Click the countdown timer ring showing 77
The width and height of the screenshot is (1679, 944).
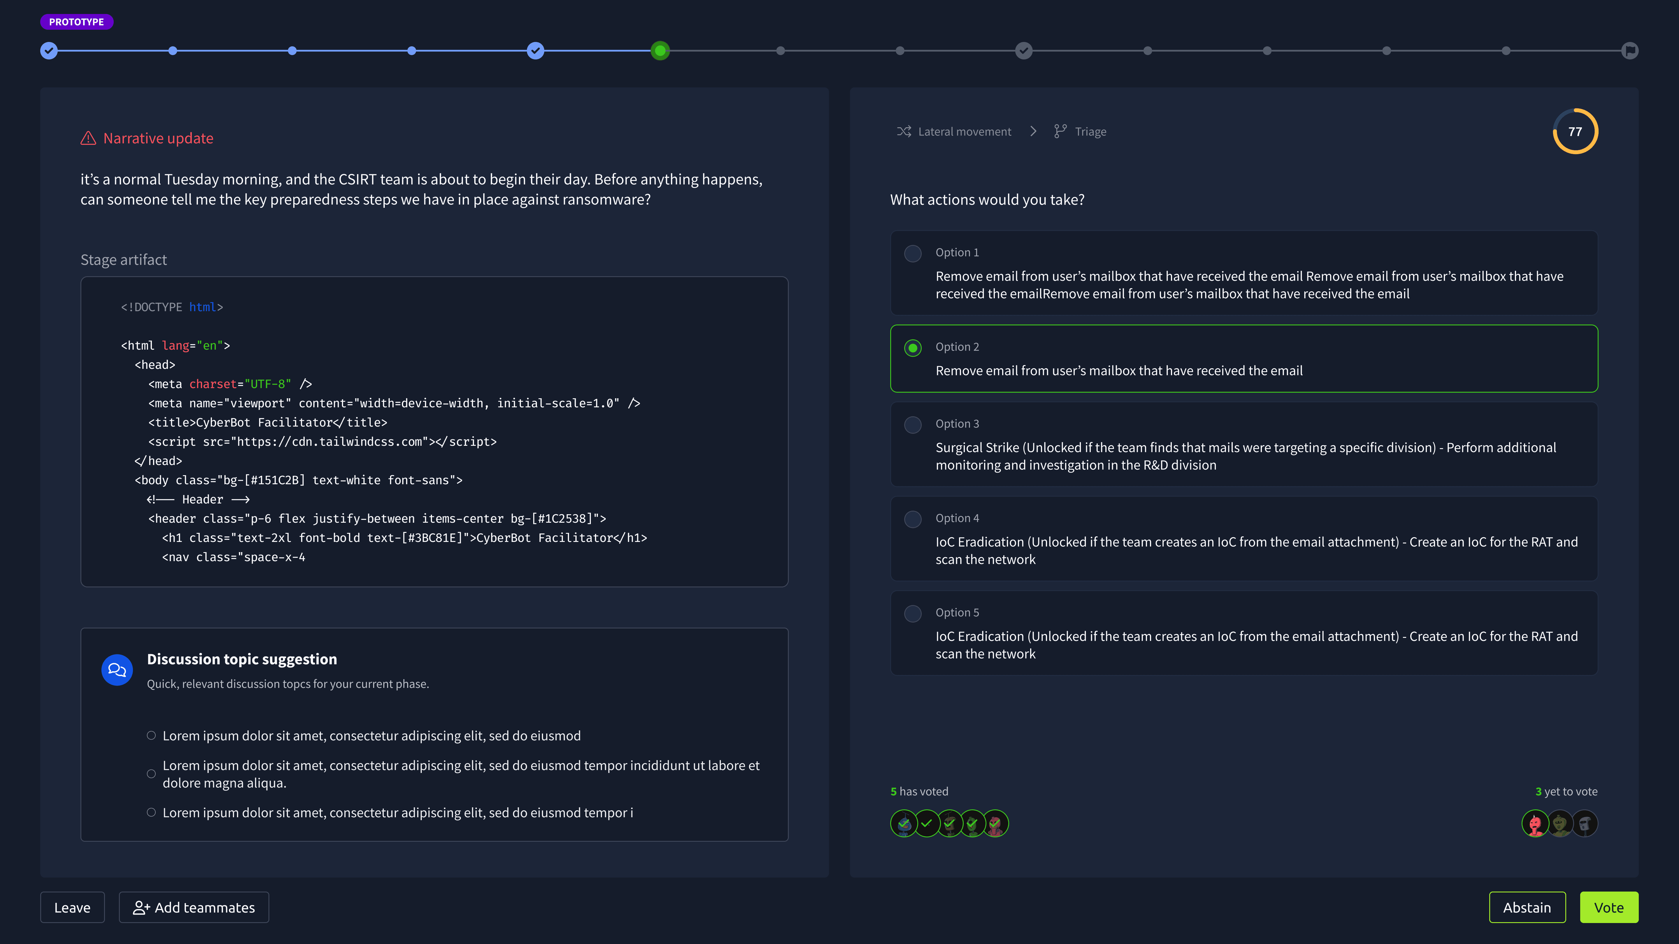pos(1575,132)
